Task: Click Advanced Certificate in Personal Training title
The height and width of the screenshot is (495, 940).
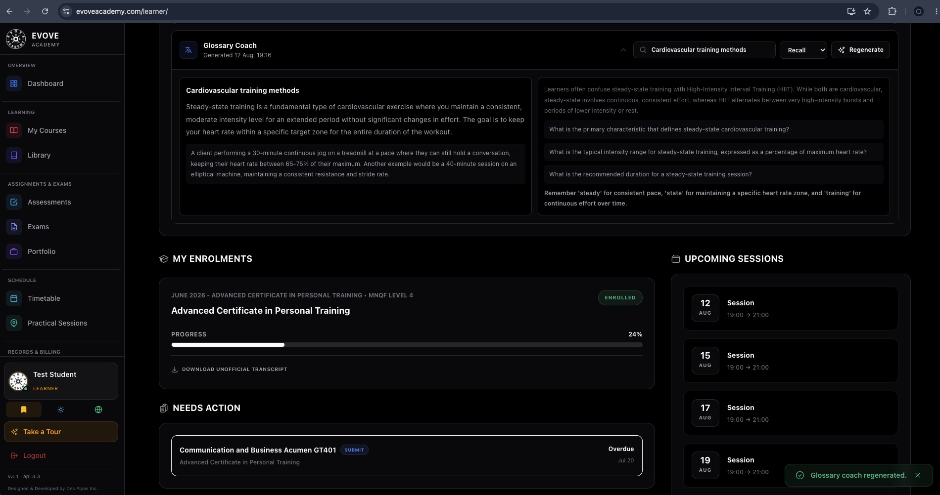Action: (x=261, y=311)
